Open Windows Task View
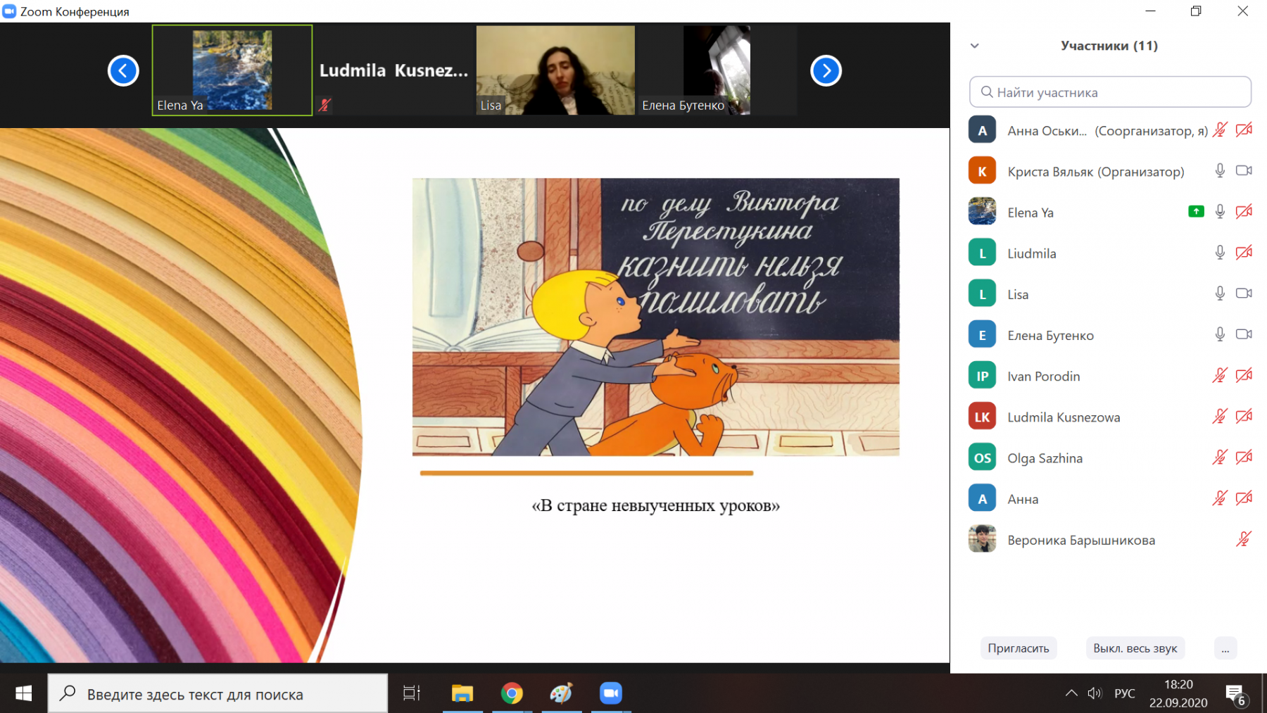 click(x=412, y=693)
